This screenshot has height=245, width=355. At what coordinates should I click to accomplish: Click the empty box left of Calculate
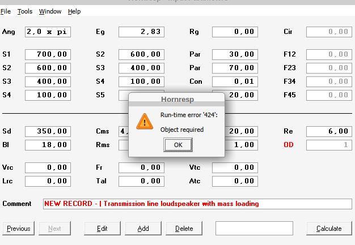[x=254, y=228]
